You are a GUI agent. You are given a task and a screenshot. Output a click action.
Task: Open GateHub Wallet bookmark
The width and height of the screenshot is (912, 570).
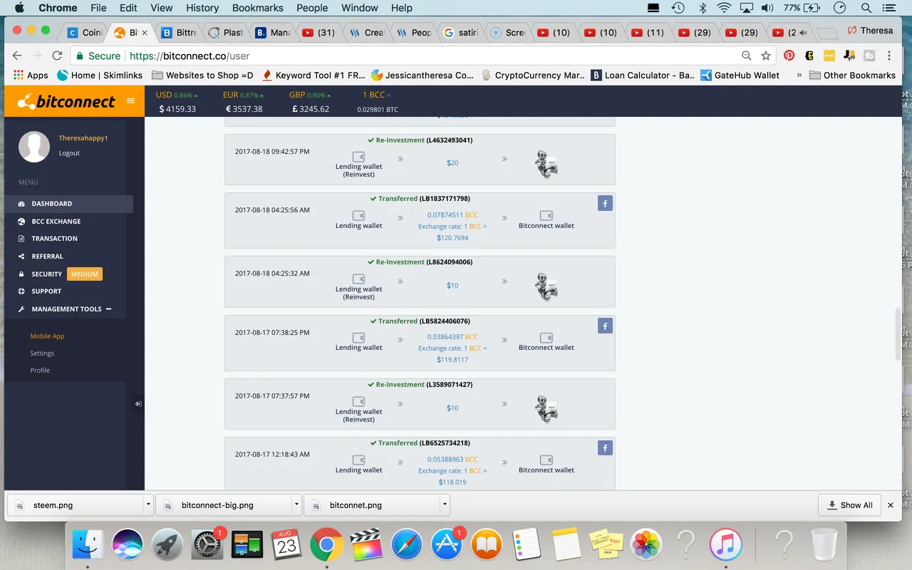tap(740, 75)
